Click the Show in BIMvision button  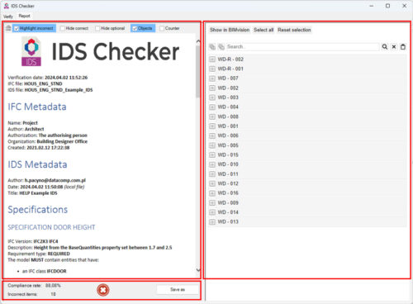click(x=230, y=30)
